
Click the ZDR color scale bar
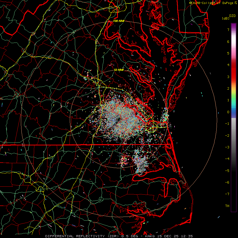234,117
